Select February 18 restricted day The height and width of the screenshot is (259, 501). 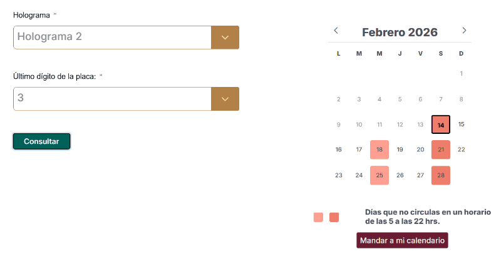click(x=380, y=150)
